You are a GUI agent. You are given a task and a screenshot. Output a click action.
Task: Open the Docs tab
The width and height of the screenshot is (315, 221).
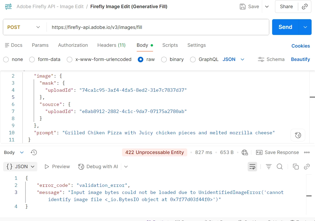14,45
